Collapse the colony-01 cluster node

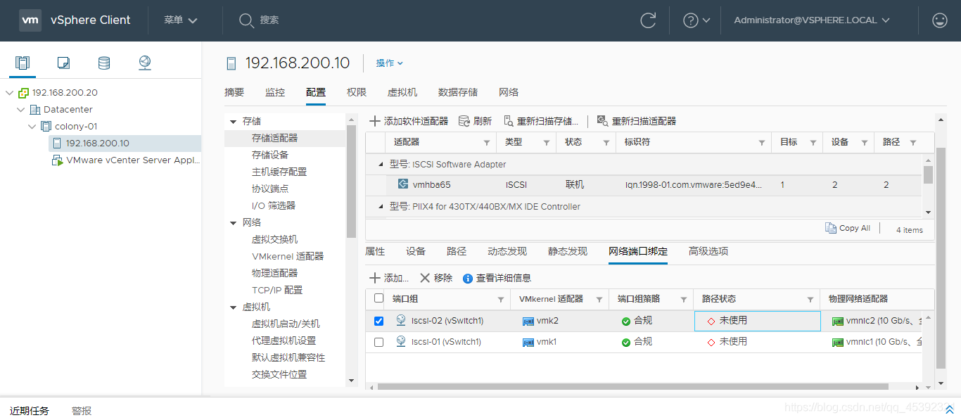[x=32, y=127]
